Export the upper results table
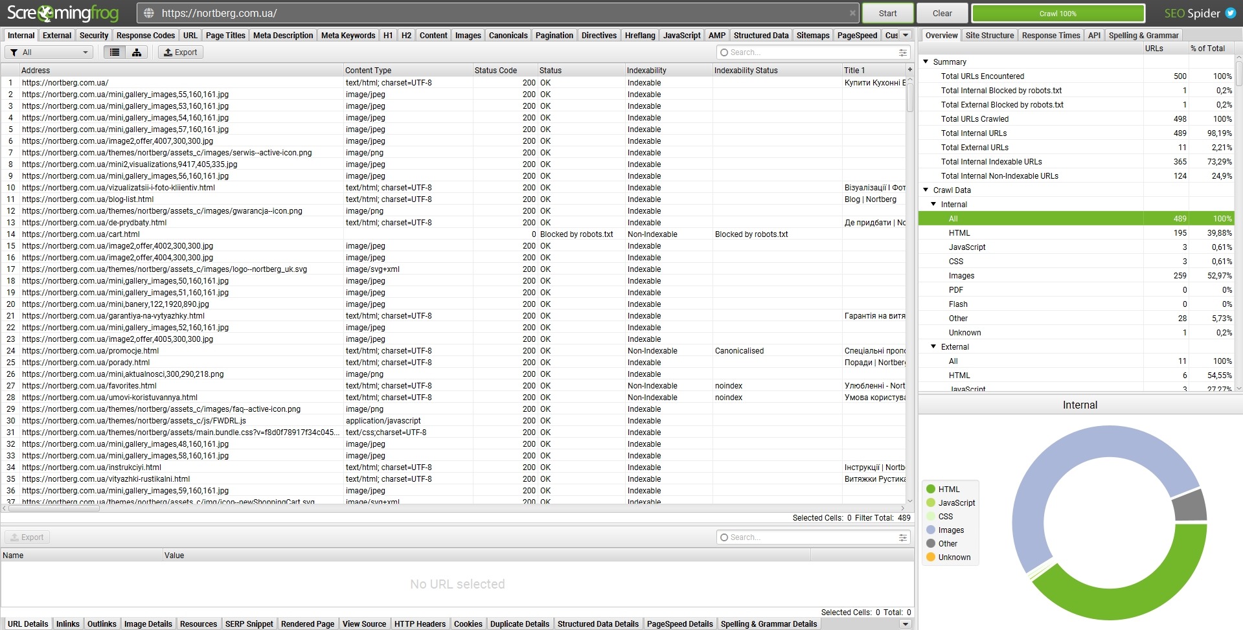Viewport: 1243px width, 630px height. pyautogui.click(x=181, y=52)
